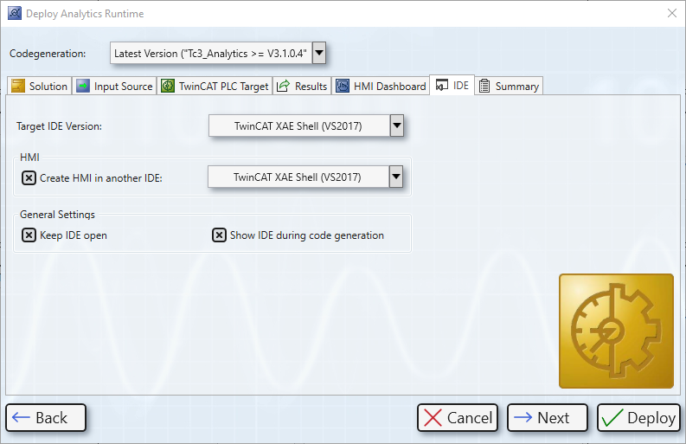This screenshot has height=444, width=686.
Task: Click the golden Analytics gear logo
Action: point(616,331)
